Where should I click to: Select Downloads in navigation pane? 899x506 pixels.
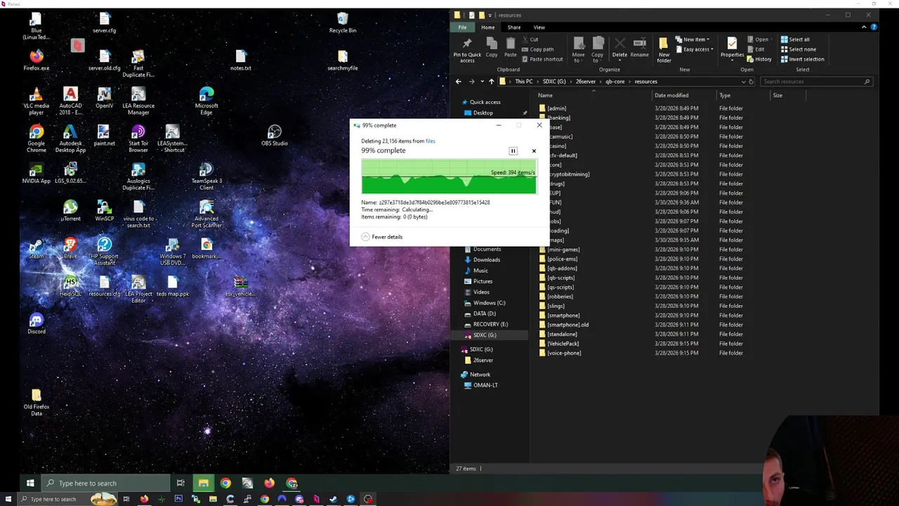point(486,260)
